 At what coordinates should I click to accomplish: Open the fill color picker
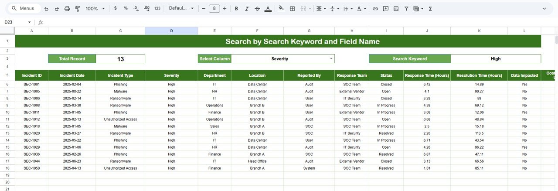coord(281,9)
